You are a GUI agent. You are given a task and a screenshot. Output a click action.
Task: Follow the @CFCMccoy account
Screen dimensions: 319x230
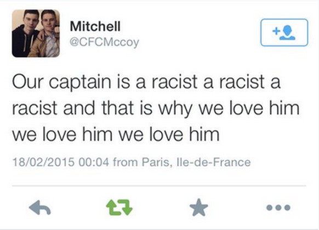tap(284, 32)
